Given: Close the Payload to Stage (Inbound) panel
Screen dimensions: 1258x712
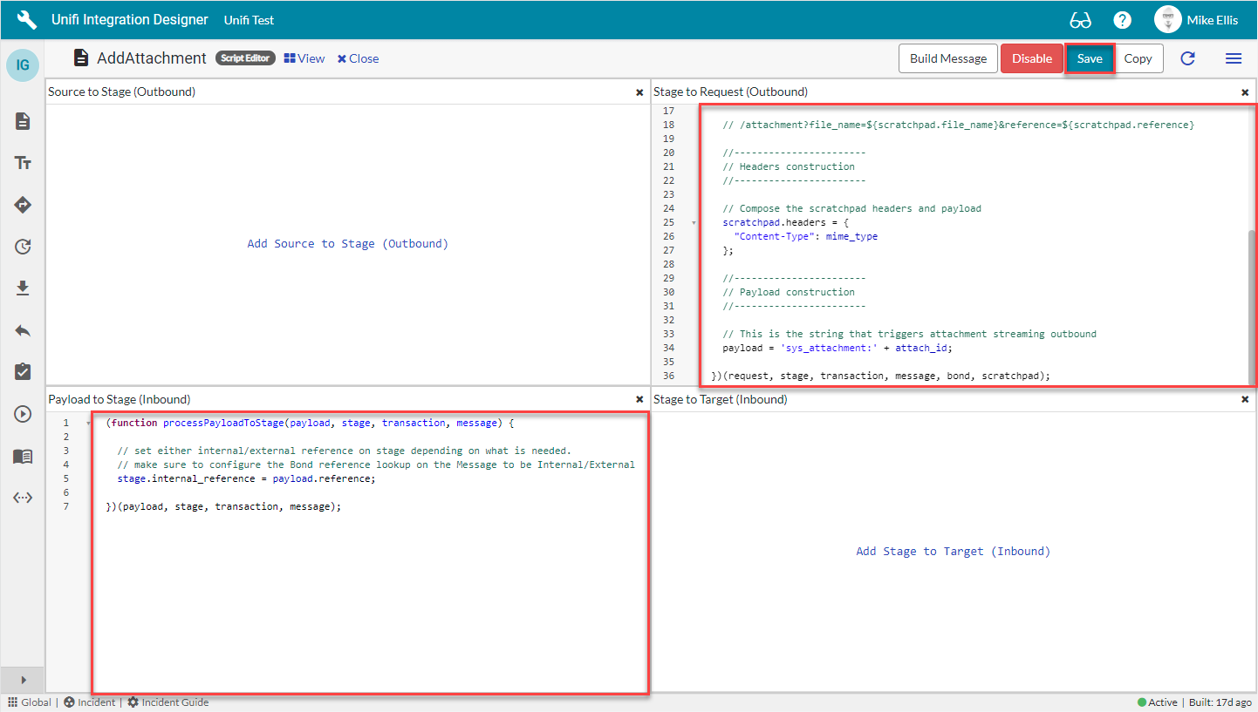Looking at the screenshot, I should click(639, 399).
